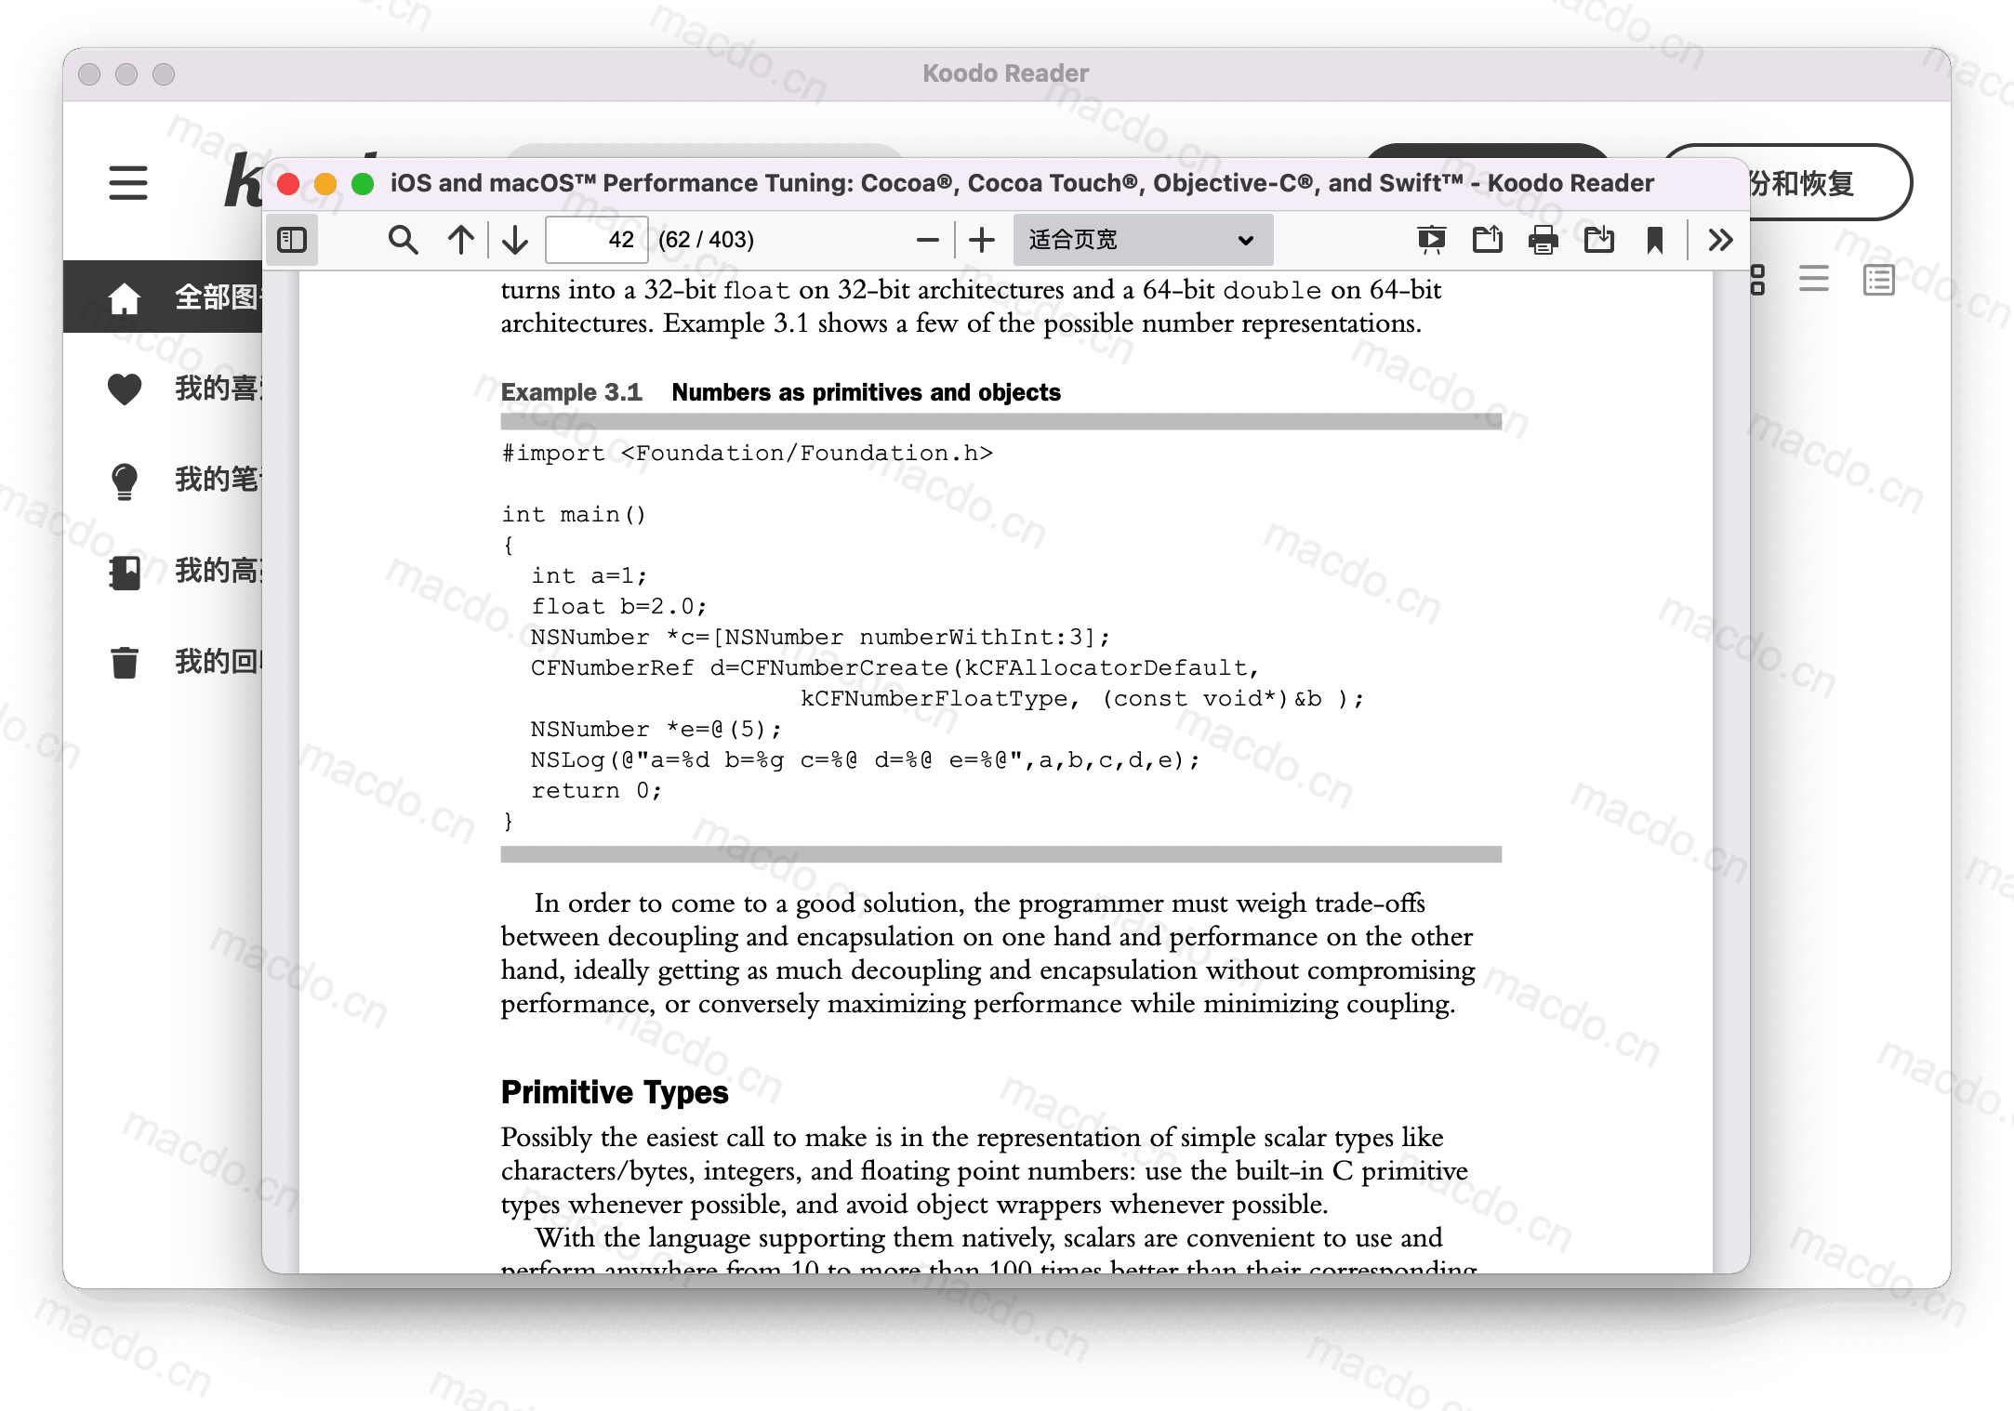Switch library to detail view mode
The image size is (2014, 1411).
tap(1879, 279)
